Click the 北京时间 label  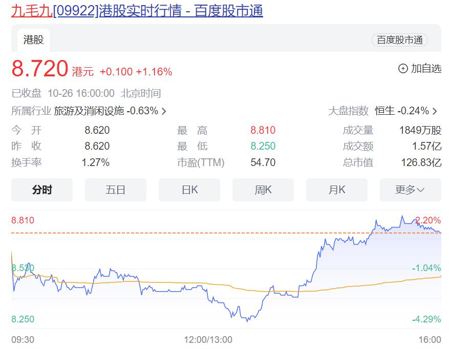(x=141, y=93)
